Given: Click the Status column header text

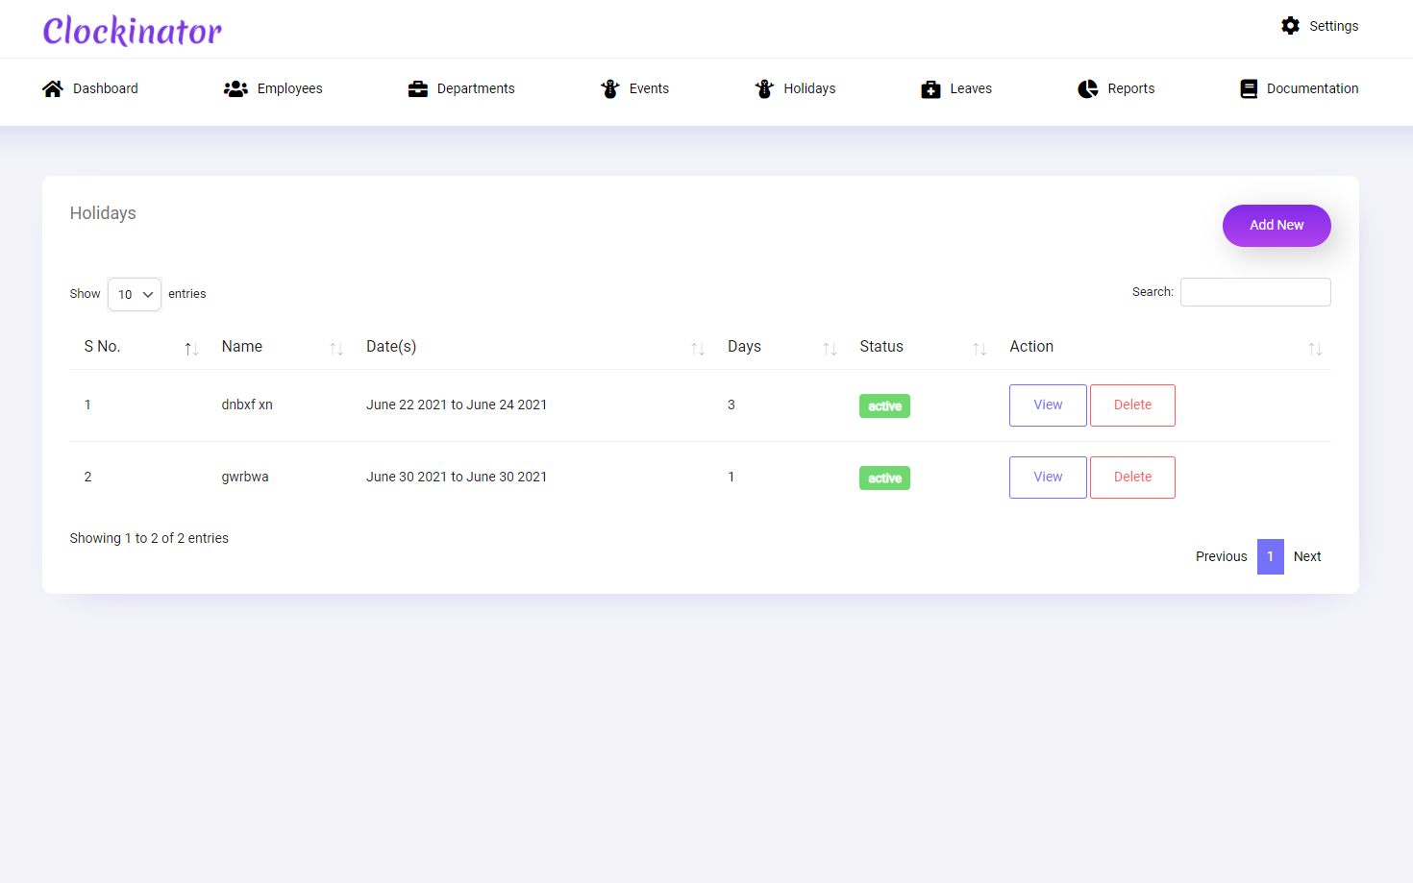Looking at the screenshot, I should click(x=881, y=347).
